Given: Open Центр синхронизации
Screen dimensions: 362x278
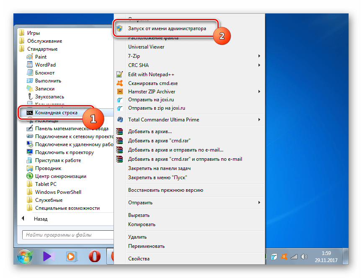Looking at the screenshot, I should (x=56, y=176).
